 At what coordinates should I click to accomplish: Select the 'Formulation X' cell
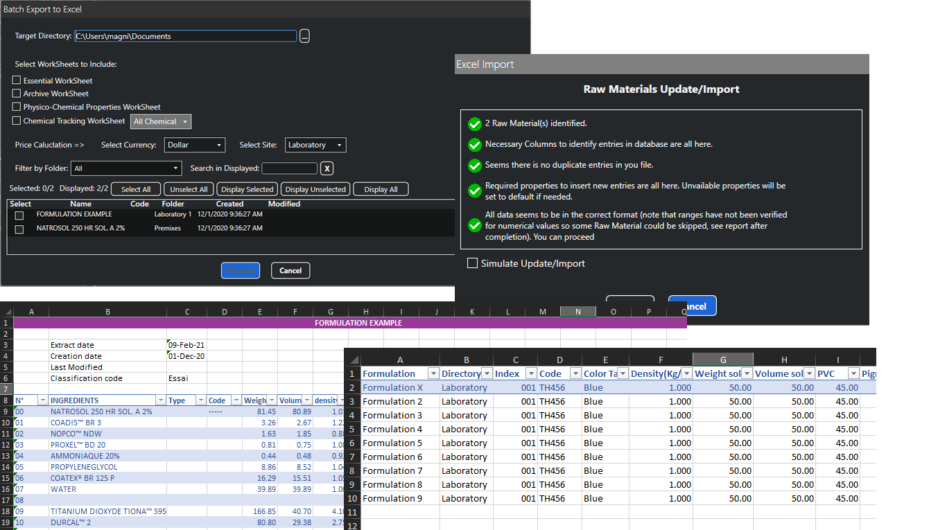click(400, 388)
